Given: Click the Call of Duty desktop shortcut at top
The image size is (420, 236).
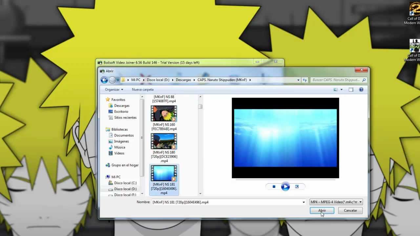Looking at the screenshot, I should point(414,13).
